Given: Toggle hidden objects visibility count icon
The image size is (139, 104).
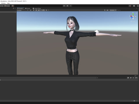Looking at the screenshot, I should (44, 10).
